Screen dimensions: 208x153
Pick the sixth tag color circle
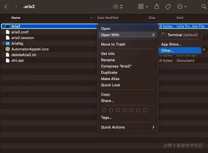click(138, 110)
